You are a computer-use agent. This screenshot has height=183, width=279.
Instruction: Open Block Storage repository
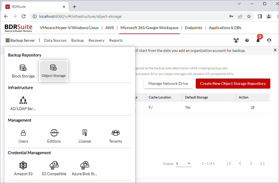23,71
